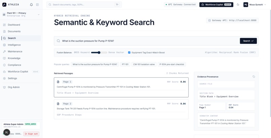This screenshot has width=271, height=138.
Task: Click the Intelligence chip icon
Action: click(4, 45)
